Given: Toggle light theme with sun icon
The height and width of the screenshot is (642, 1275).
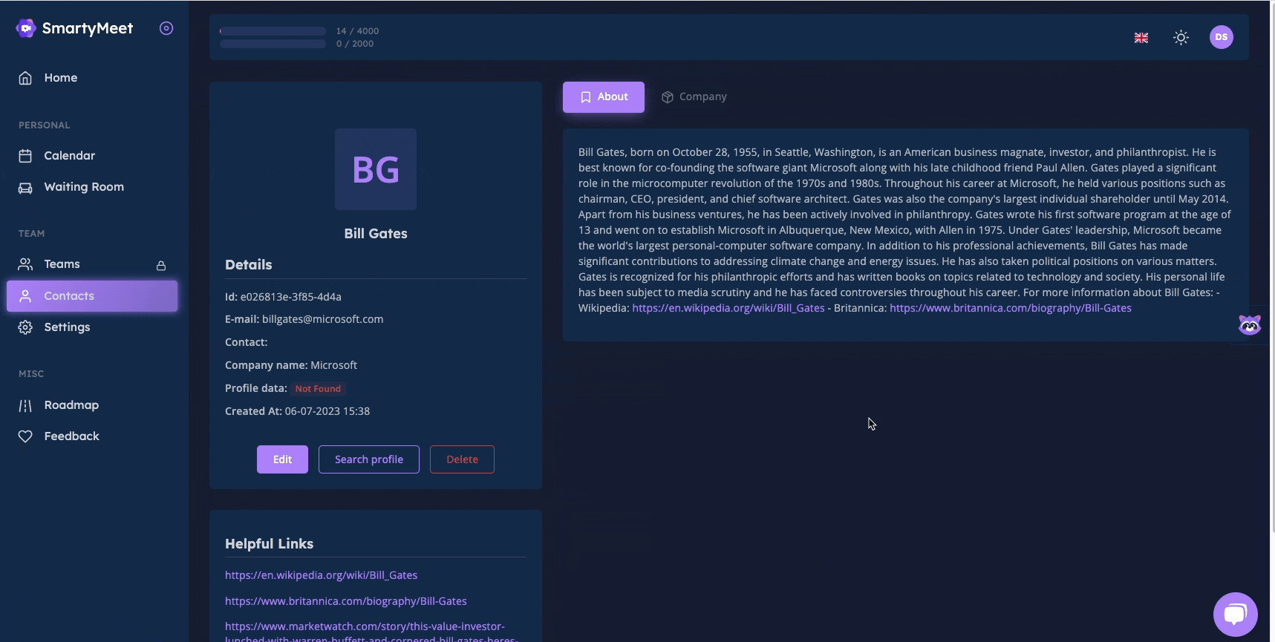Looking at the screenshot, I should coord(1181,37).
